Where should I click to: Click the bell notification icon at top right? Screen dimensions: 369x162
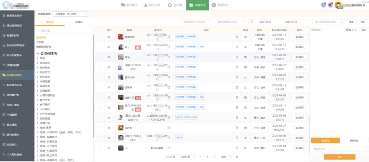click(330, 5)
